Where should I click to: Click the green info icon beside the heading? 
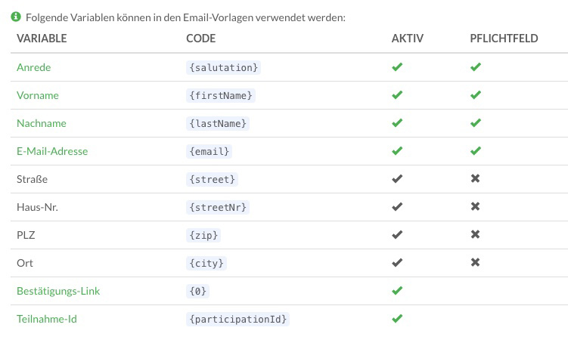(x=16, y=17)
